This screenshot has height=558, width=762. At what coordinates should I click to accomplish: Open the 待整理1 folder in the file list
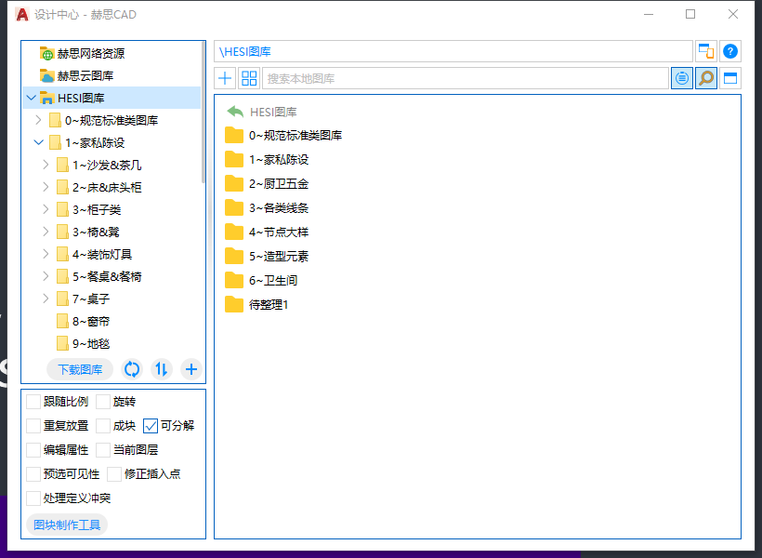[x=256, y=304]
